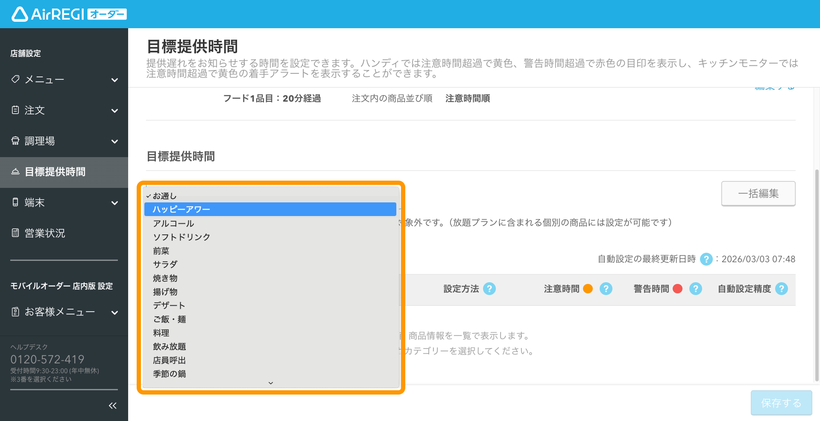Image resolution: width=820 pixels, height=421 pixels.
Task: Select 季節の鍋 in the category list
Action: (x=270, y=374)
